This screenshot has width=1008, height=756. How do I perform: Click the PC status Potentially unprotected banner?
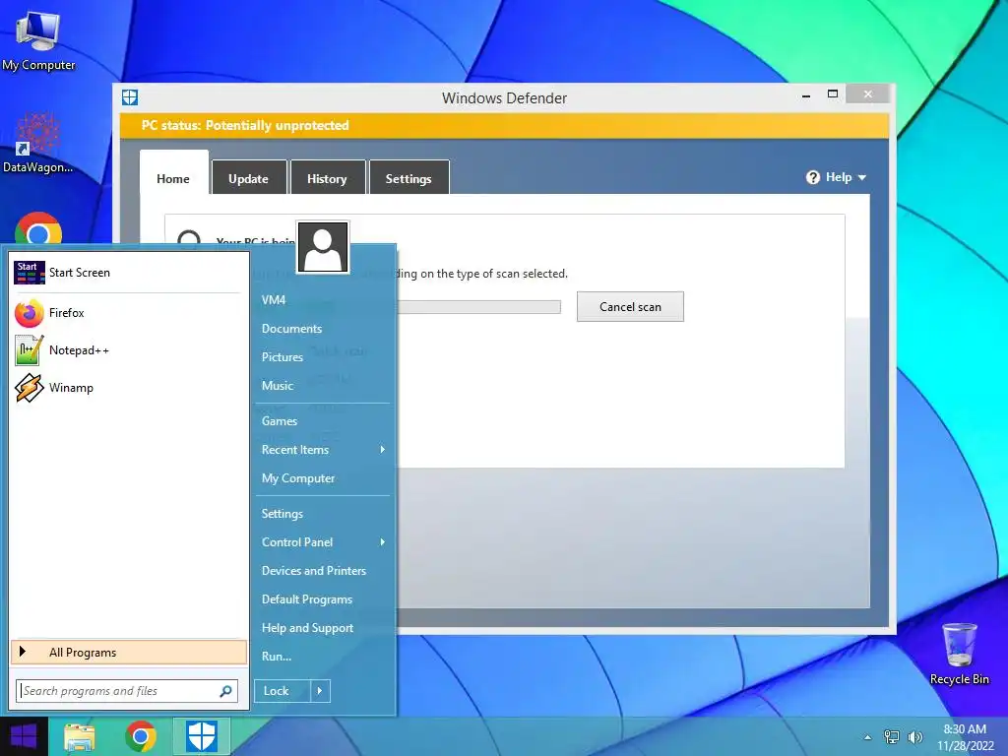(505, 125)
